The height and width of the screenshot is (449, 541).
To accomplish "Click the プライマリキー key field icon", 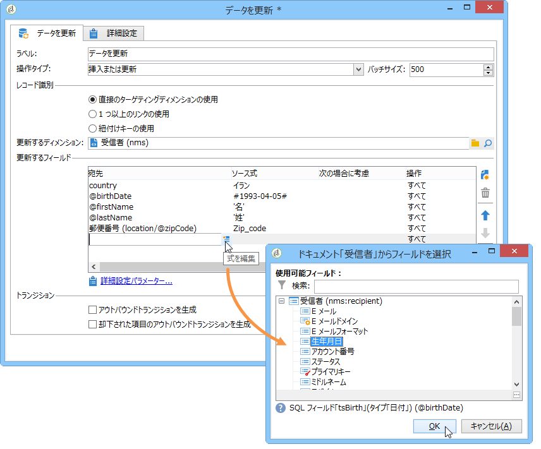I will [305, 372].
